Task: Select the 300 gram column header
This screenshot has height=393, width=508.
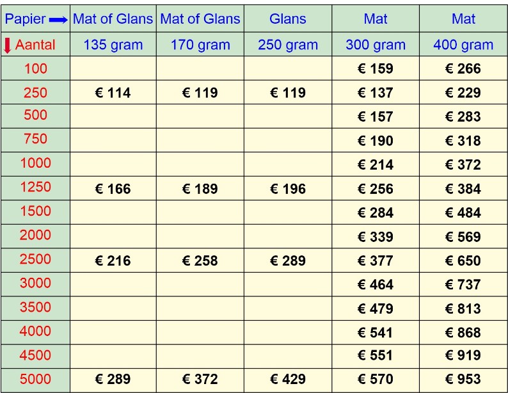Action: click(x=376, y=45)
